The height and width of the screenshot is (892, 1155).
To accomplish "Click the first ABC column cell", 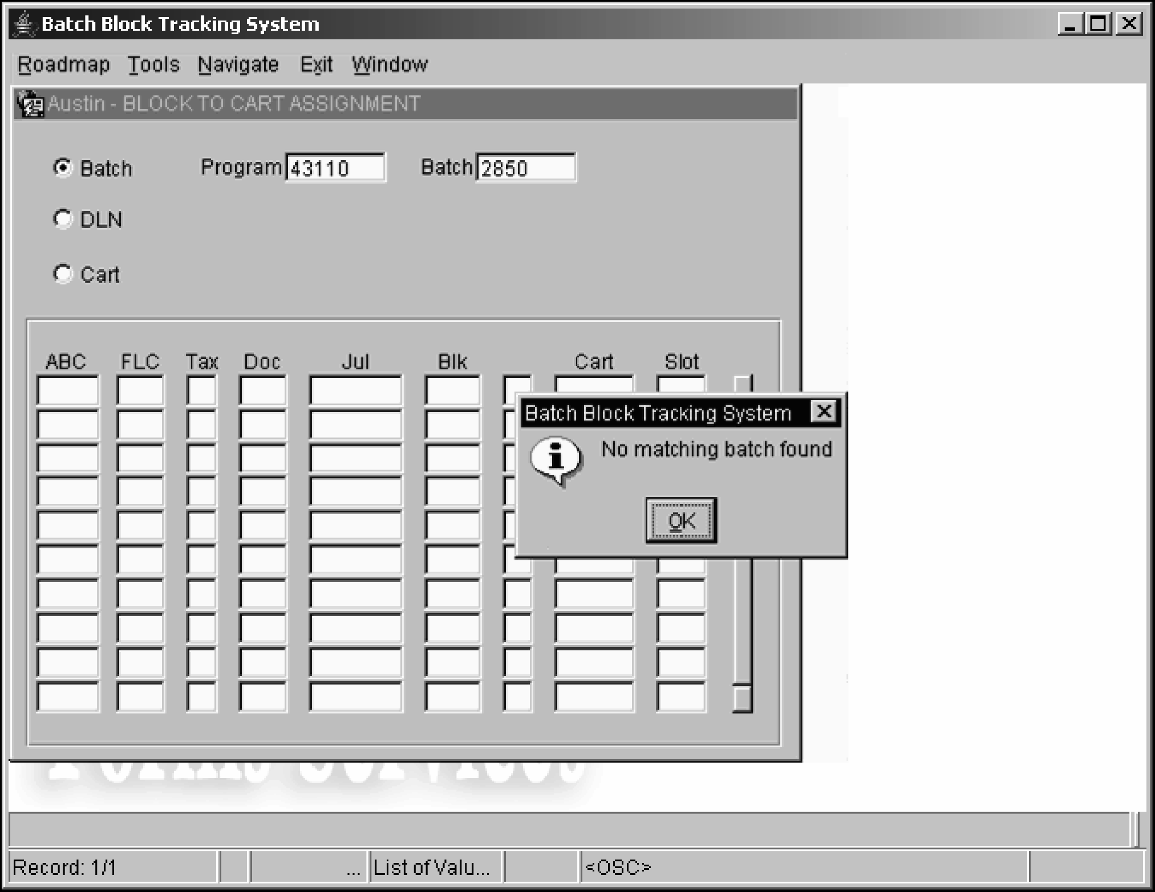I will pos(67,390).
